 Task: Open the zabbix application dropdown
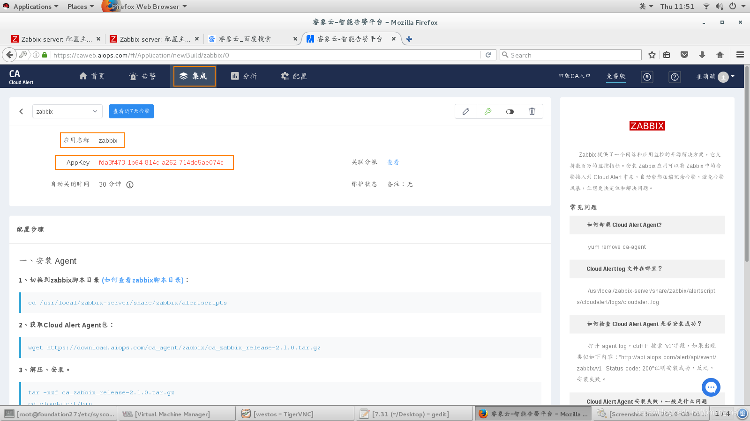[x=67, y=111]
